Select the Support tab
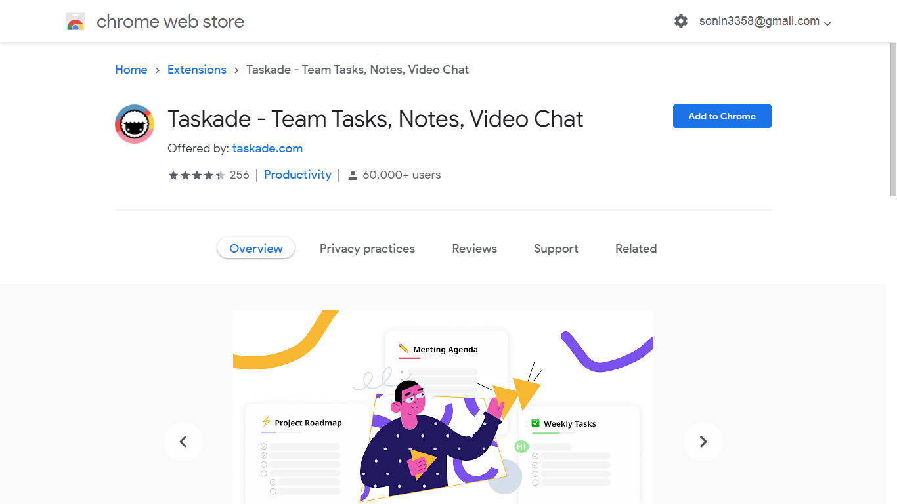 click(556, 249)
